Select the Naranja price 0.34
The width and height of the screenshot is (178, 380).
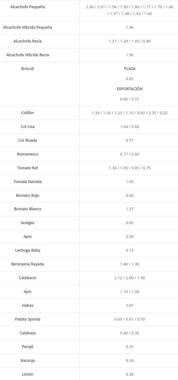(129, 360)
